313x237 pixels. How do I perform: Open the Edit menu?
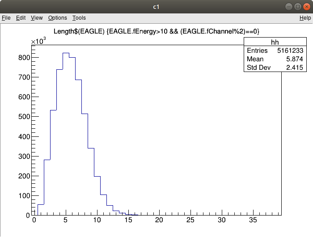21,18
